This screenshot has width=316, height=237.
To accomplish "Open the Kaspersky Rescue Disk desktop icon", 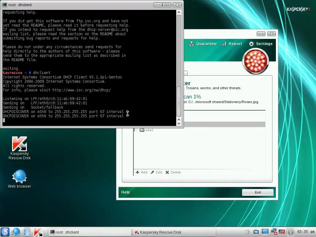I will tap(19, 148).
